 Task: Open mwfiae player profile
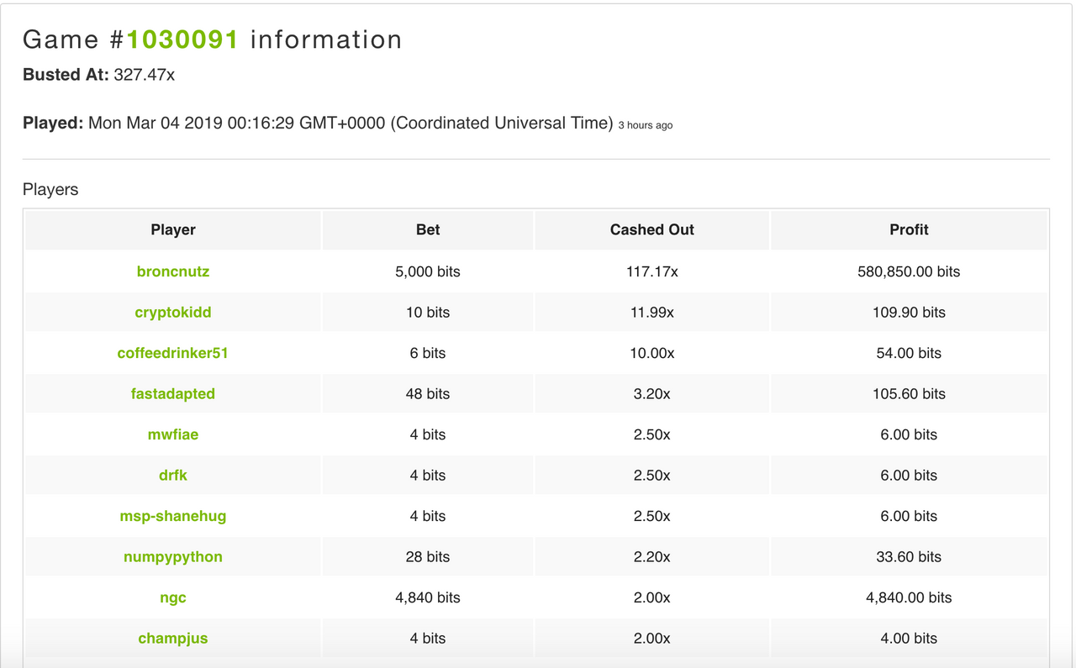[x=173, y=434]
